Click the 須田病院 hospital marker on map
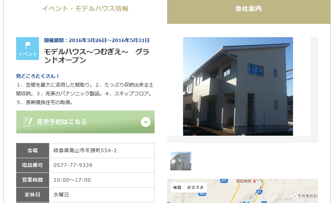The width and height of the screenshot is (336, 203). click(254, 181)
